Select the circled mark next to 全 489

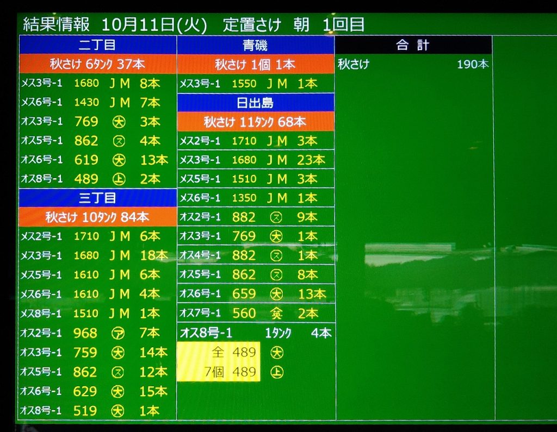tap(277, 353)
